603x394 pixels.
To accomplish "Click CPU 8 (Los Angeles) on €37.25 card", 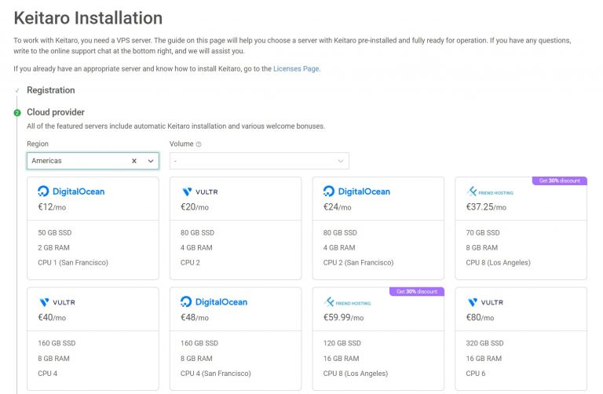I will [x=498, y=263].
